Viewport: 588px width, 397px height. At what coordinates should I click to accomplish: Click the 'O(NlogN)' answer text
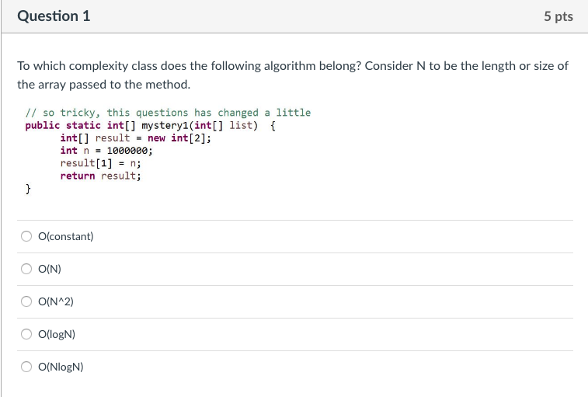pyautogui.click(x=61, y=367)
